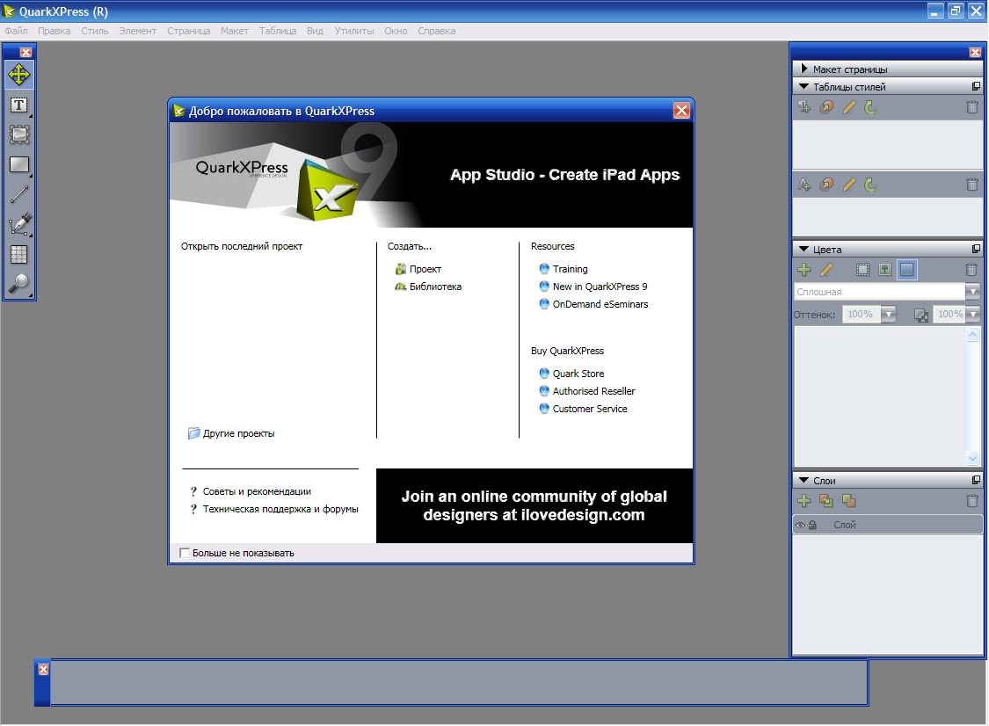This screenshot has height=726, width=989.
Task: Open 'Советы и рекомендации' help link
Action: (x=251, y=492)
